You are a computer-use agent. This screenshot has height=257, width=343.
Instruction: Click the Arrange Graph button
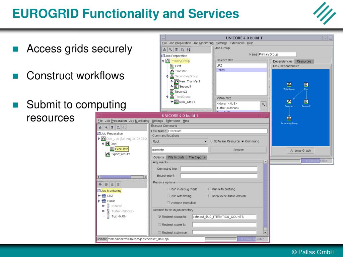[x=300, y=151]
